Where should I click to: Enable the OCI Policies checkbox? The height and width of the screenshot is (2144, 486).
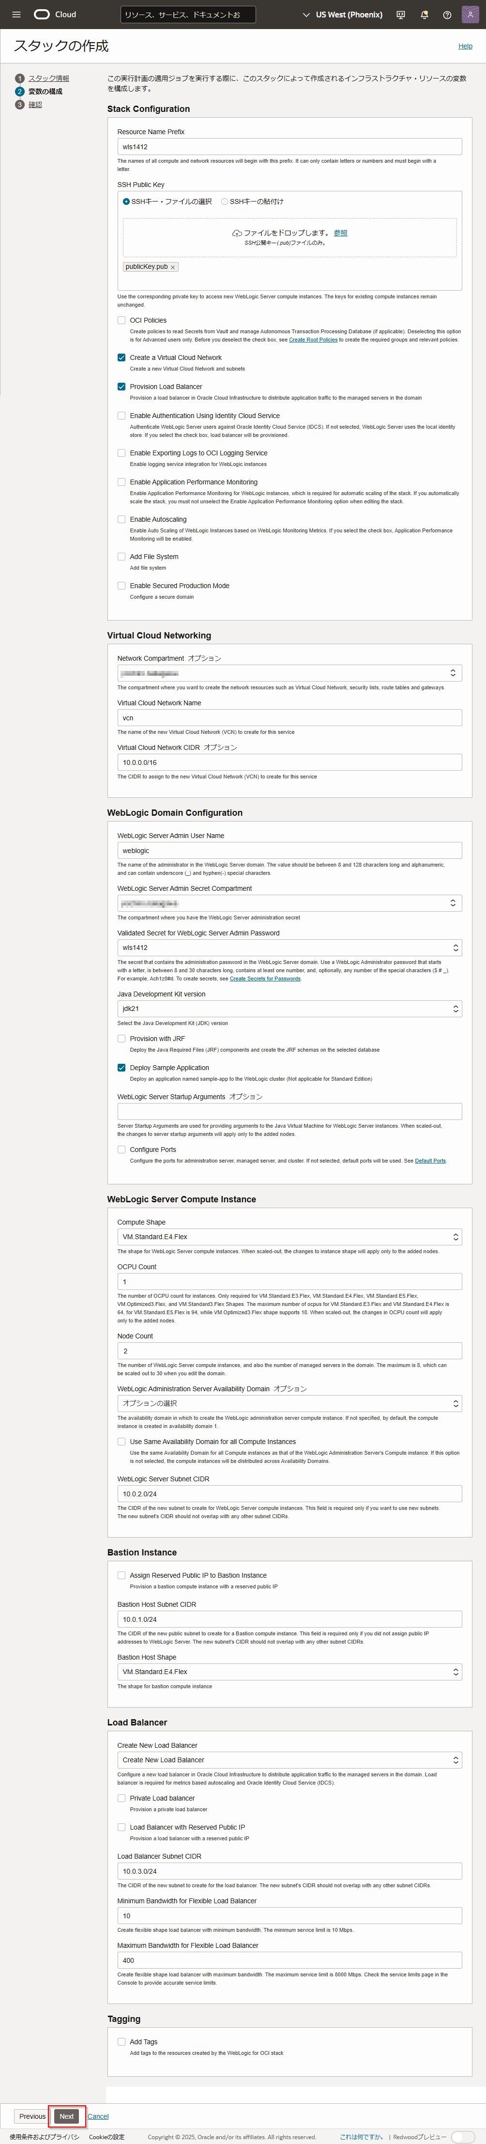click(121, 320)
